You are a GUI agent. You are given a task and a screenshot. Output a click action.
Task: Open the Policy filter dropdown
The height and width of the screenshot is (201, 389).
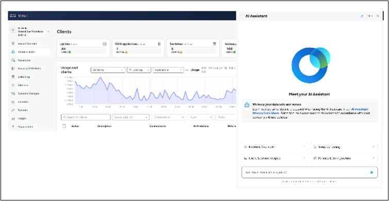point(226,117)
